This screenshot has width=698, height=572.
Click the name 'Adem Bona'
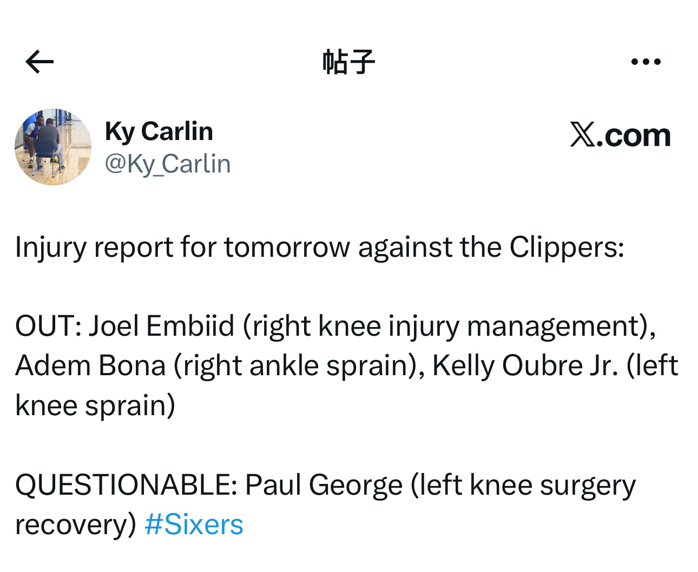(x=90, y=366)
